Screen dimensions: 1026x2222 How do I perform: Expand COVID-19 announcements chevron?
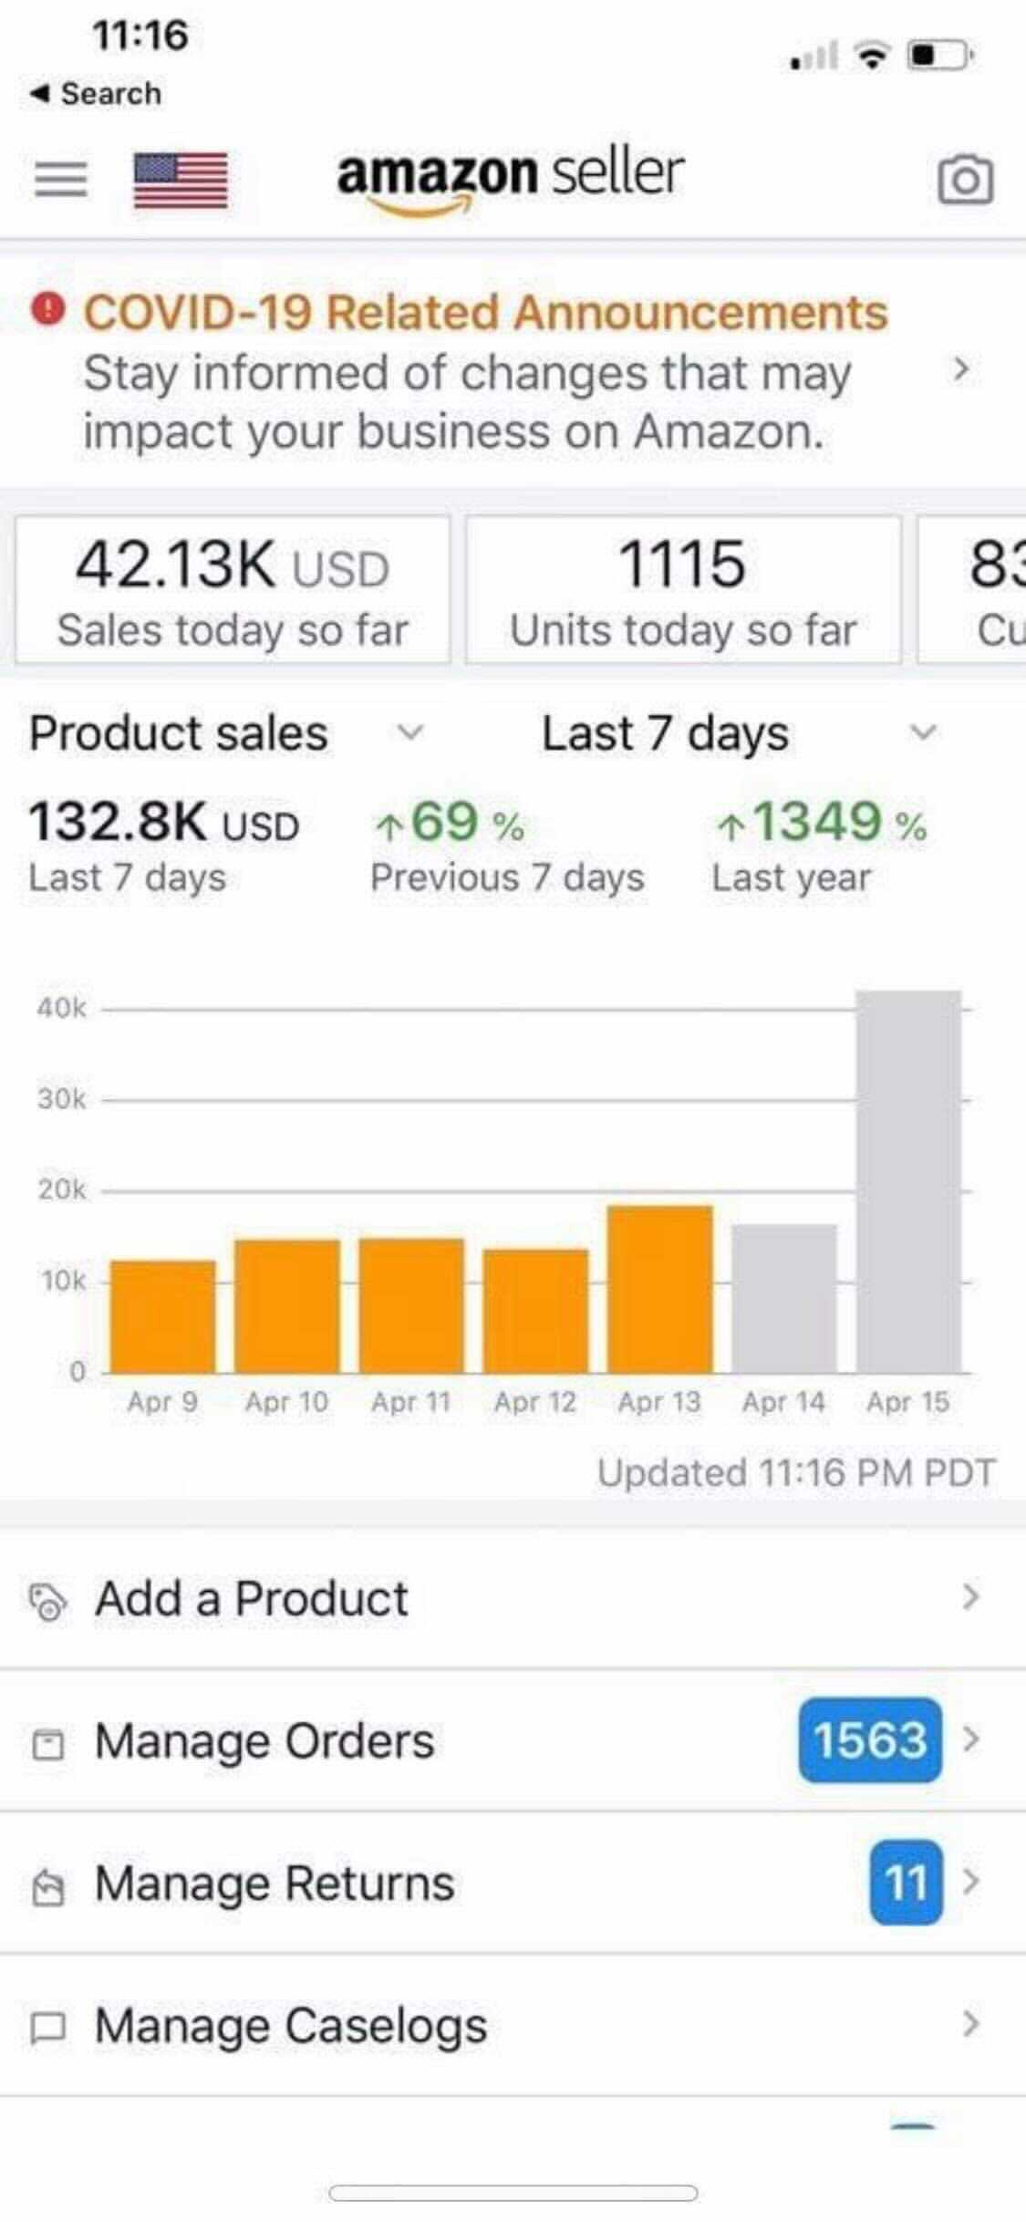(x=960, y=369)
